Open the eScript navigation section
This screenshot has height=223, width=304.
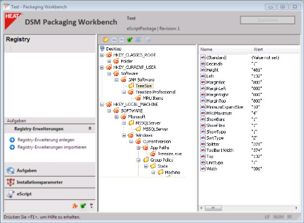[x=50, y=194]
